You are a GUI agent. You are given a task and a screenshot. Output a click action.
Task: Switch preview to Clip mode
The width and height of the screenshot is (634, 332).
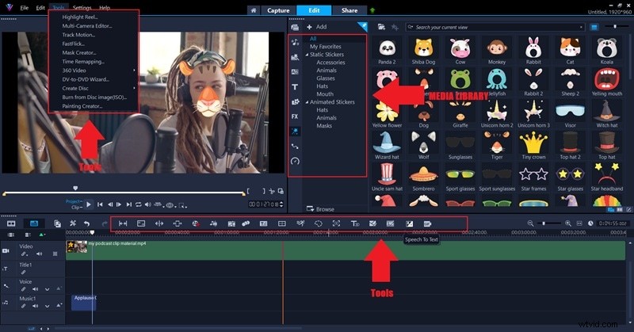76,207
